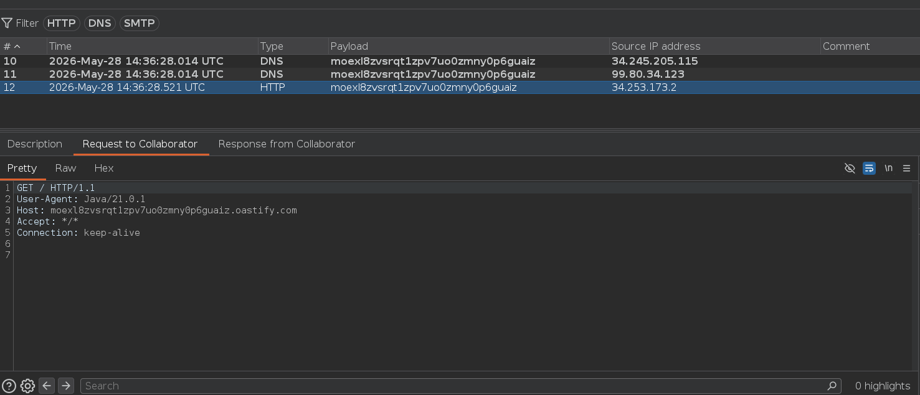Click the 0 highlights label
This screenshot has width=920, height=395.
(883, 386)
